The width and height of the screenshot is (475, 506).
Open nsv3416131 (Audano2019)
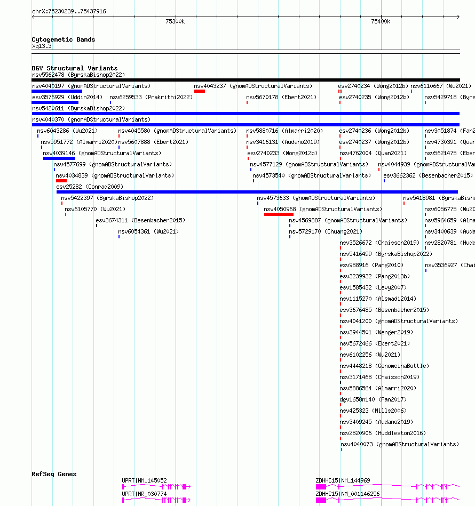283,142
